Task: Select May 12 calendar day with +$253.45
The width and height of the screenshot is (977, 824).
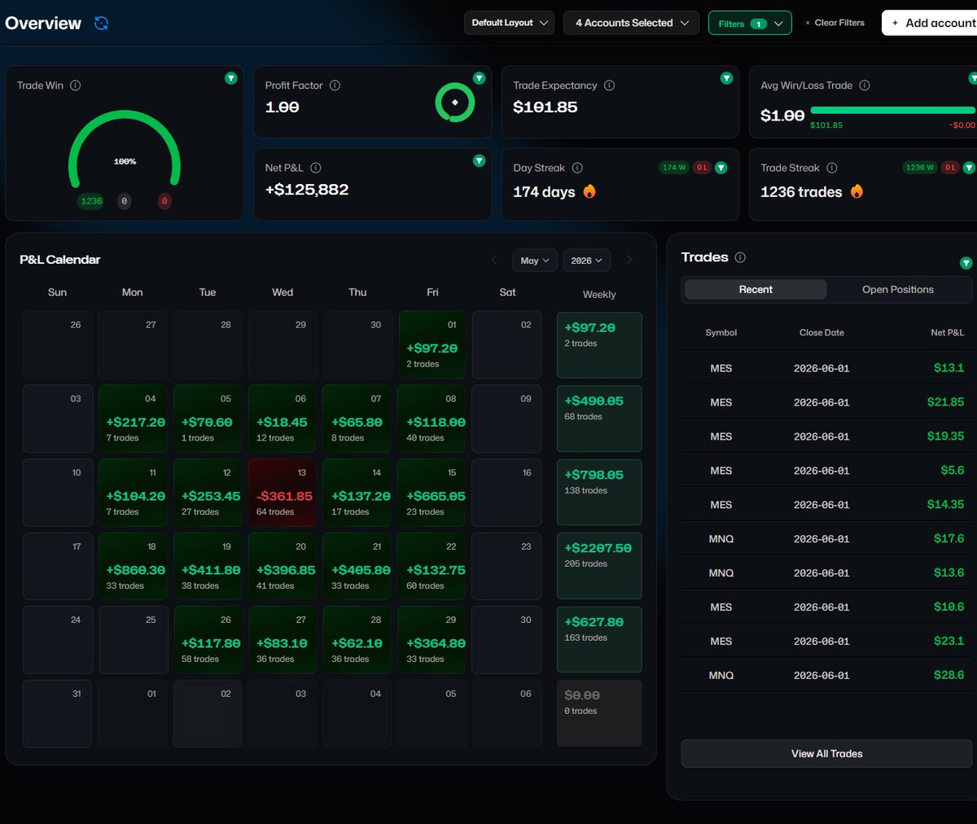Action: coord(208,493)
